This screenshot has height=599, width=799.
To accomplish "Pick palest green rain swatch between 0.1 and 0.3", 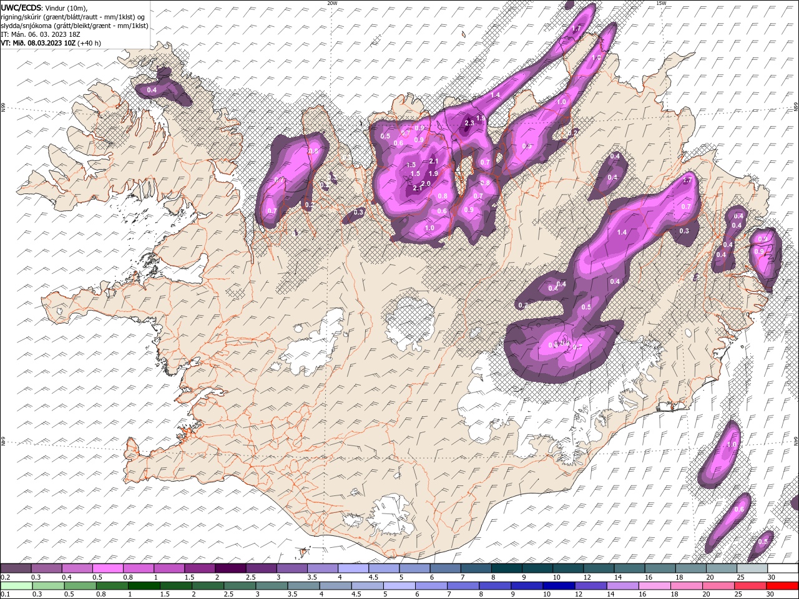I will click(16, 586).
